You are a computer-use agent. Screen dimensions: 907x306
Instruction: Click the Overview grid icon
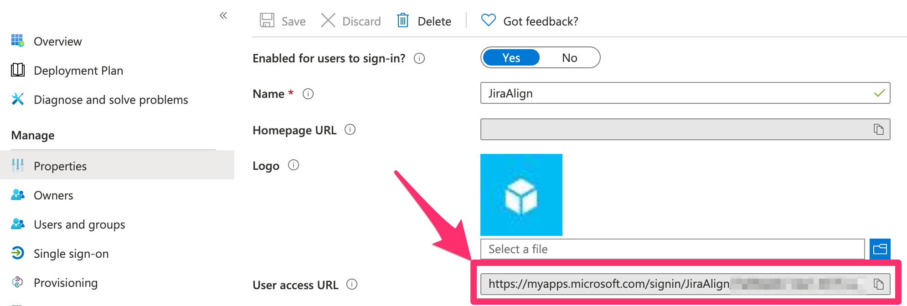click(x=18, y=41)
